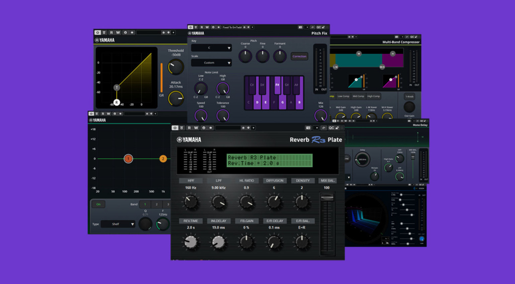Click the DIFFUSION parameter button
The image size is (515, 284).
[x=275, y=180]
